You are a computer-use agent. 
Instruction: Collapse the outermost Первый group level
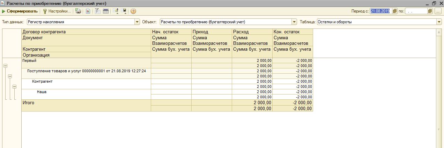click(6, 66)
